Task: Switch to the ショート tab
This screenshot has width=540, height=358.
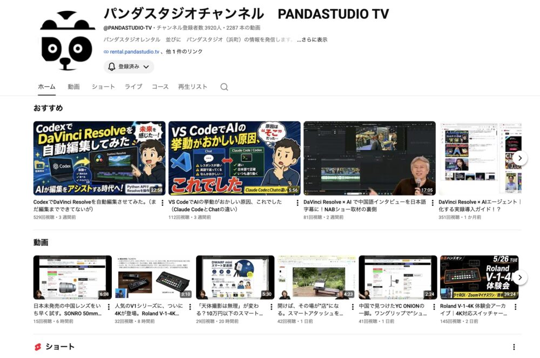Action: click(x=103, y=87)
